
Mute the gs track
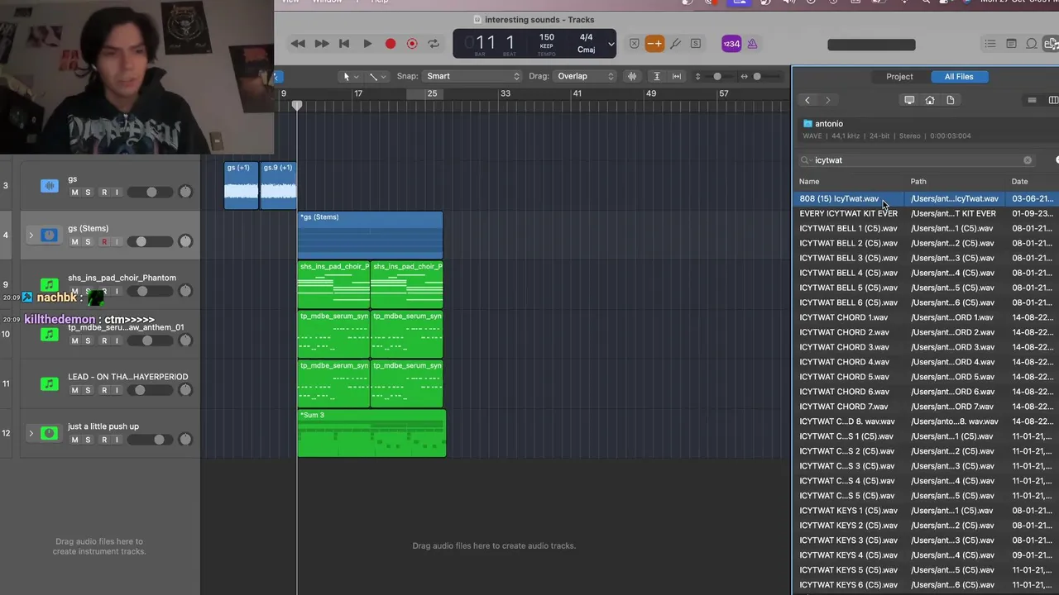tap(74, 193)
